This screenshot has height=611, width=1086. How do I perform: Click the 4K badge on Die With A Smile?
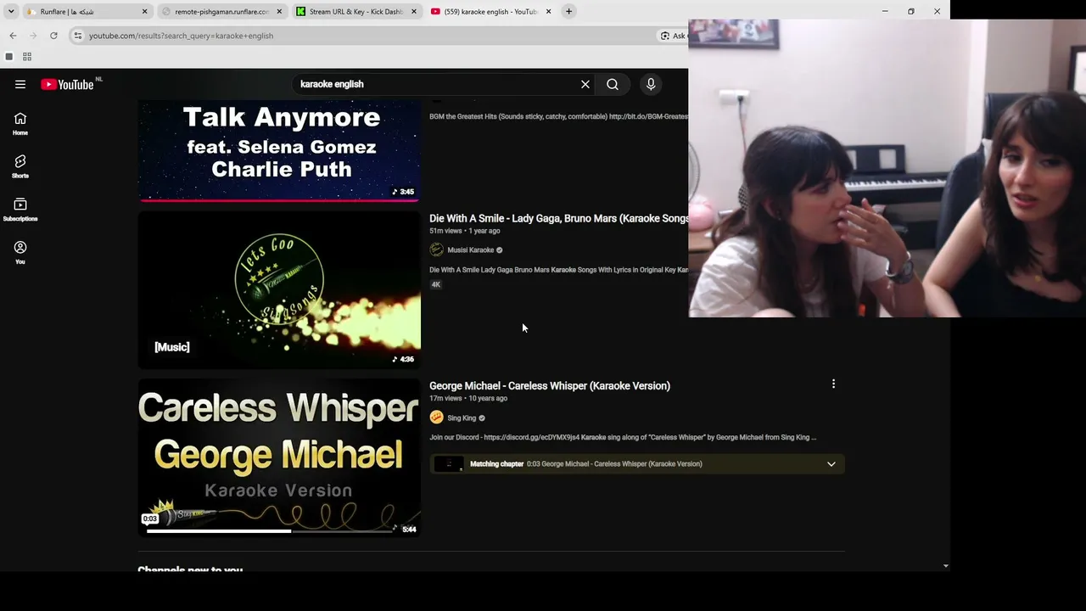click(436, 285)
